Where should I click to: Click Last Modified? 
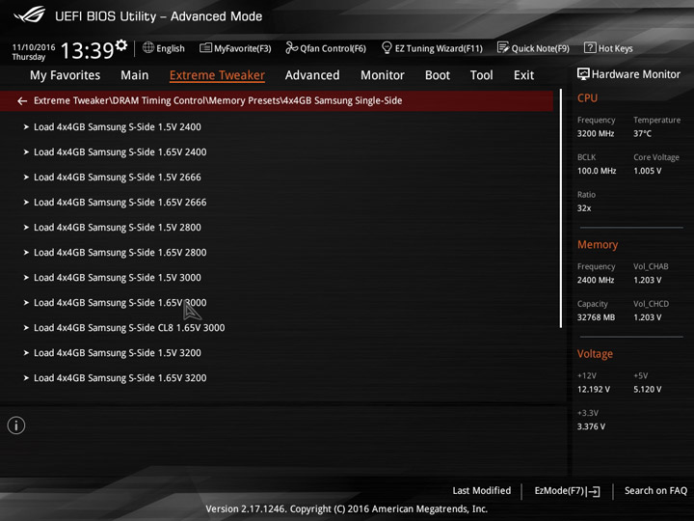(x=482, y=491)
